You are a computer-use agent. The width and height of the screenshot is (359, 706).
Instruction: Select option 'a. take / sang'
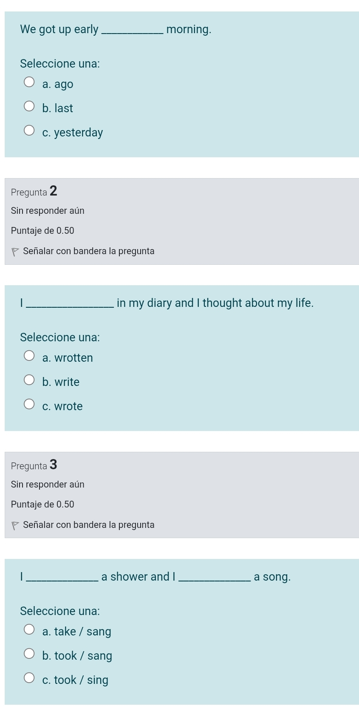(x=29, y=629)
